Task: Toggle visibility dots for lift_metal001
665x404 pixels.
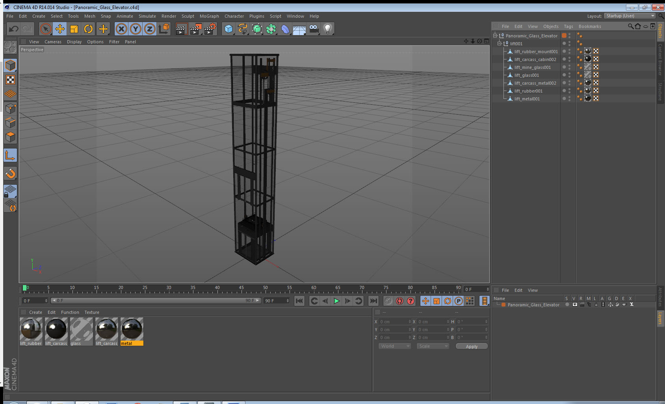Action: [569, 98]
